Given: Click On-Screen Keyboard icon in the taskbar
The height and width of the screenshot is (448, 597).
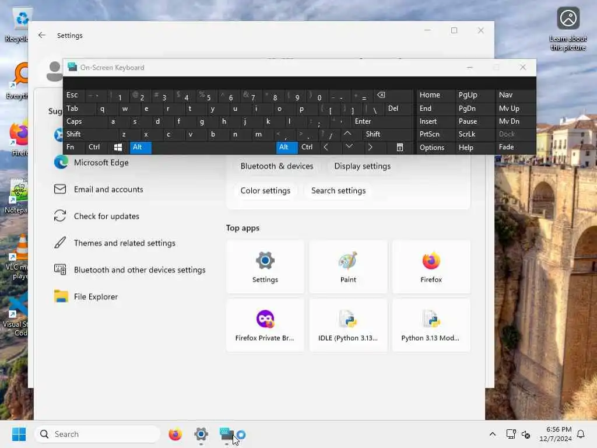Looking at the screenshot, I should [x=227, y=434].
